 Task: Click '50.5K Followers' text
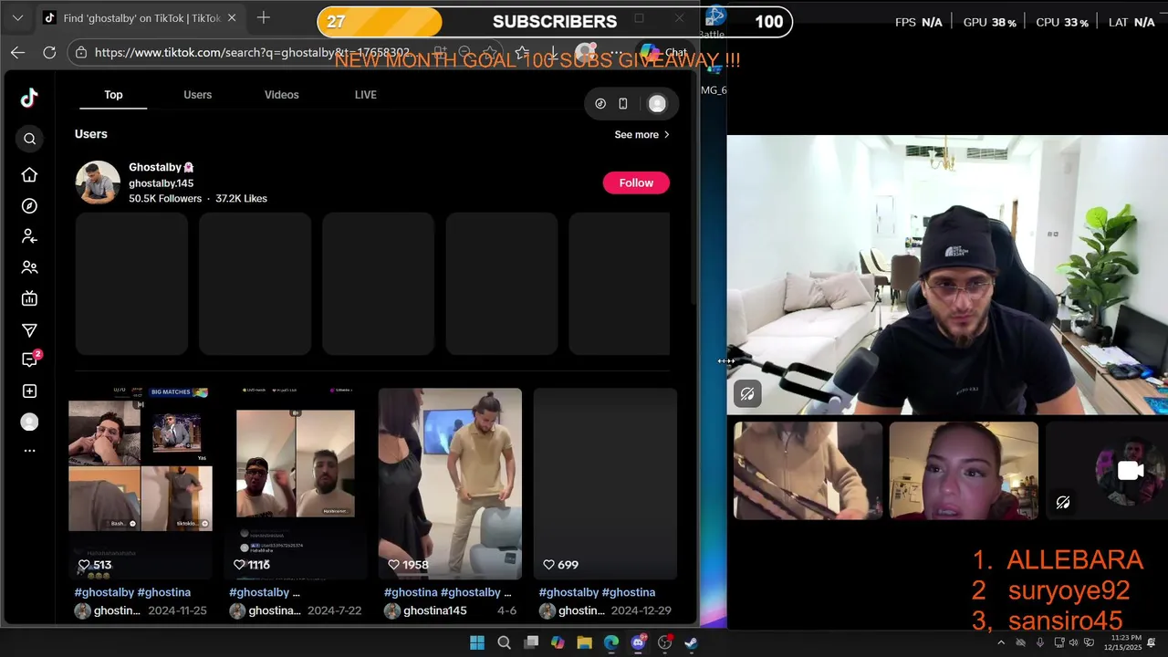(165, 199)
